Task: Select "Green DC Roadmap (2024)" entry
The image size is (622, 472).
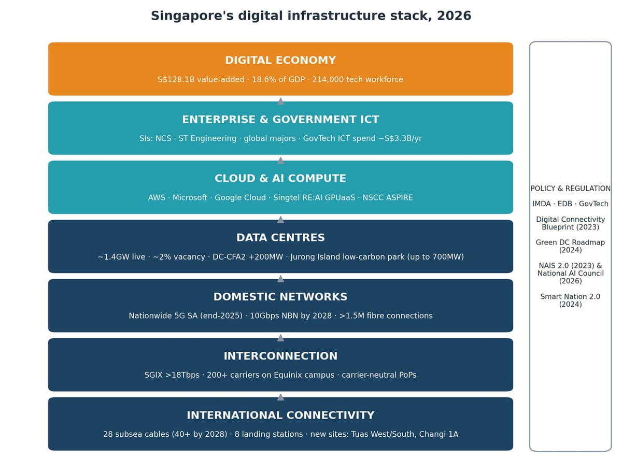Action: tap(571, 246)
